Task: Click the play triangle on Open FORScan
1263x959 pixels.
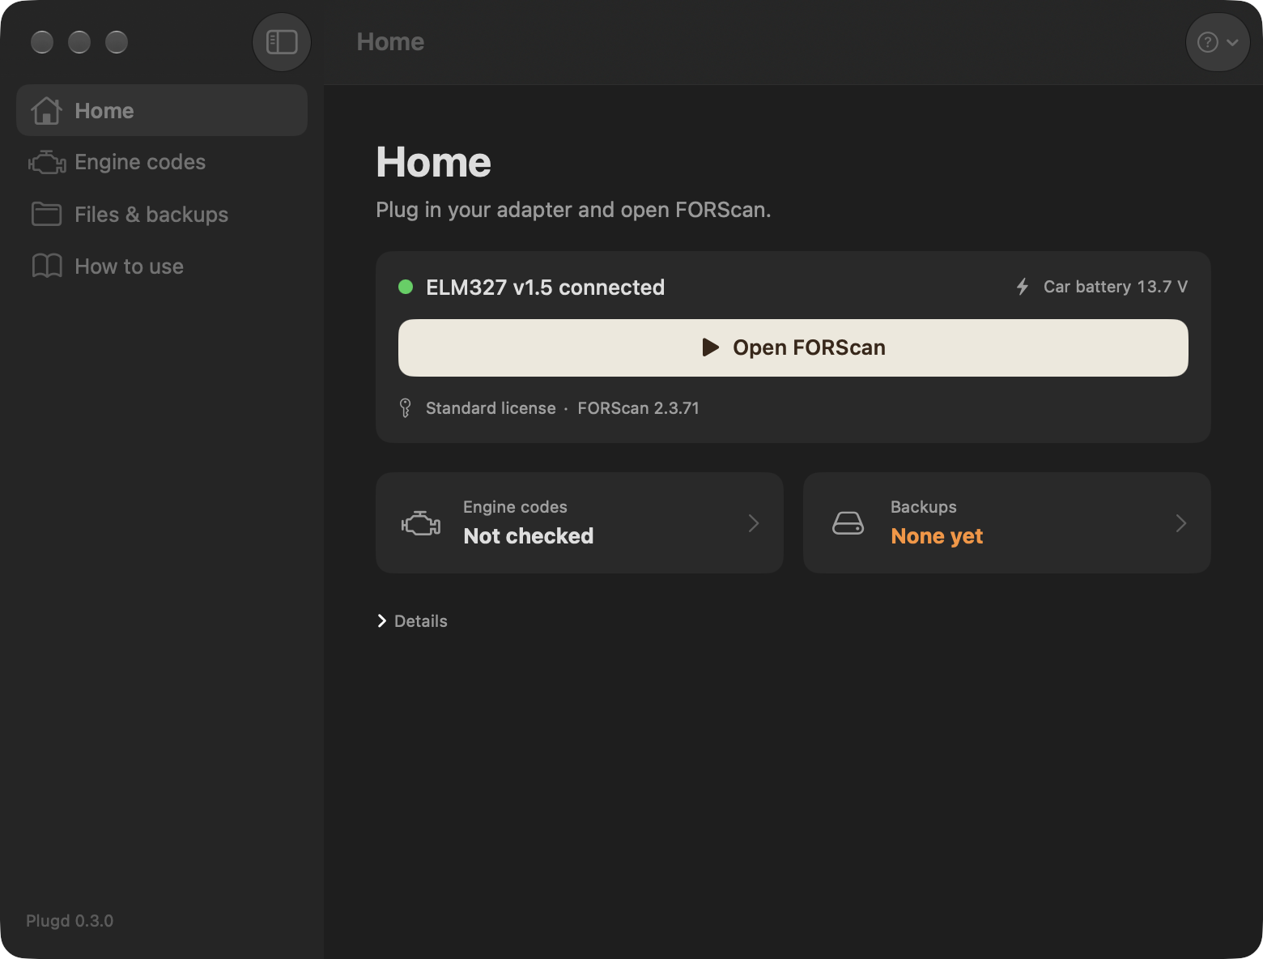Action: (710, 347)
